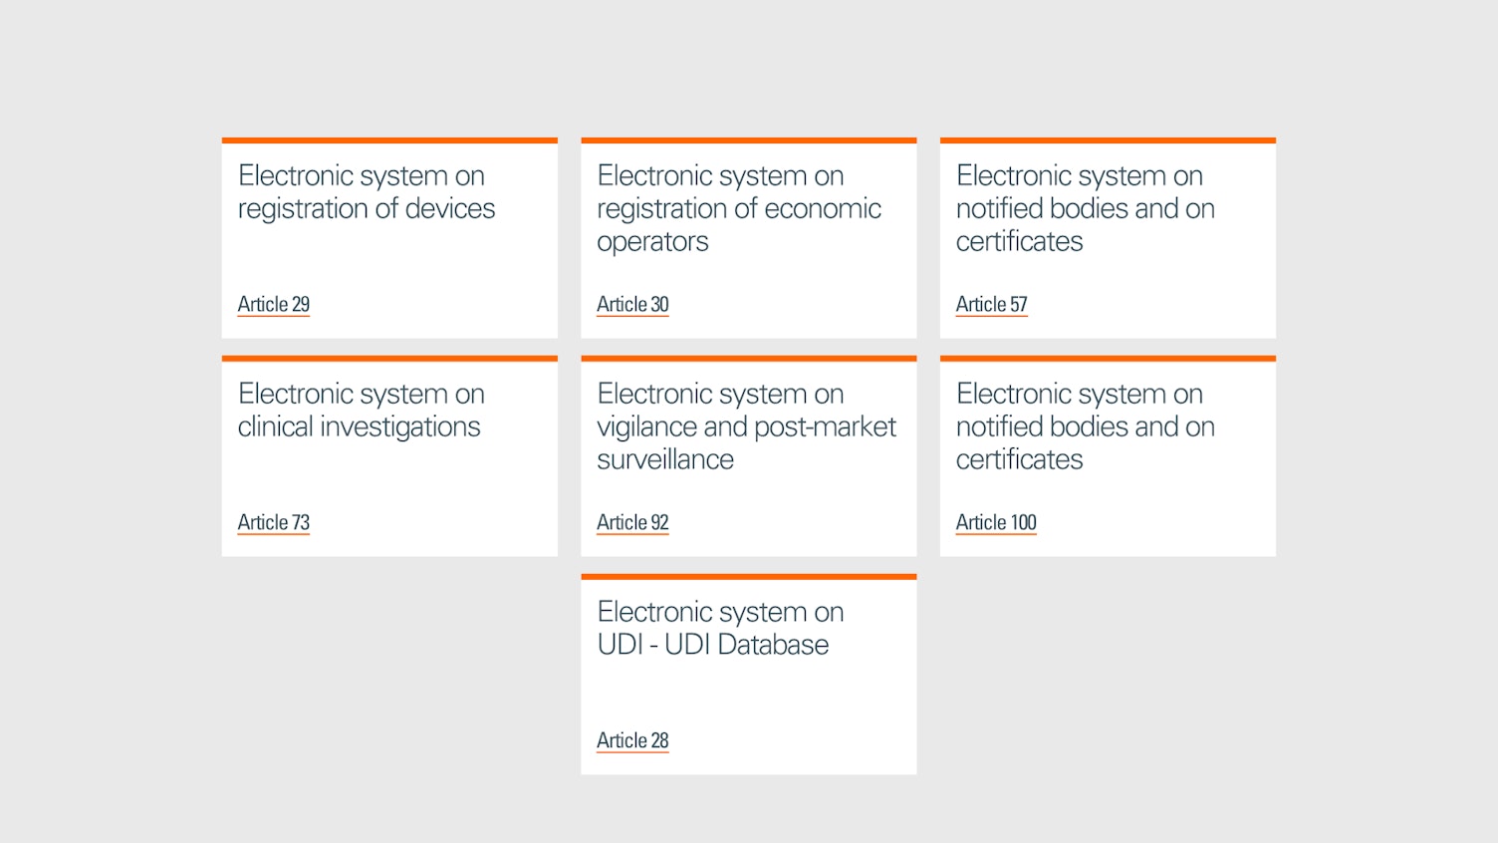
Task: Click the orange bar atop the registration of devices card
Action: 389,140
